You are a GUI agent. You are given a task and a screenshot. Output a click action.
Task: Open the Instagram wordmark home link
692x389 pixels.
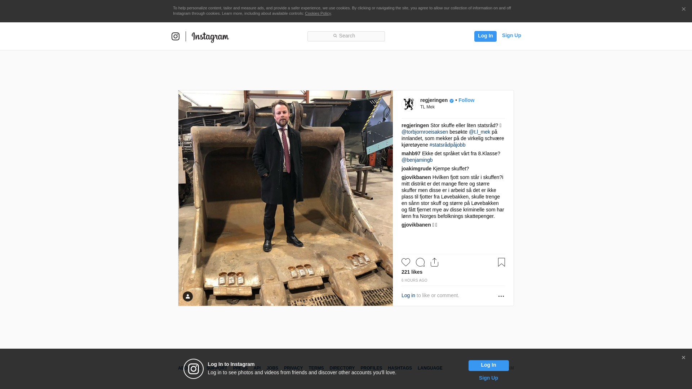point(210,37)
